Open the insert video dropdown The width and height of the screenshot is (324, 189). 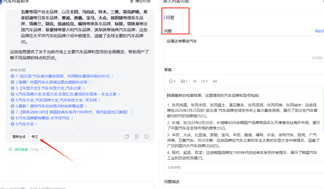[204, 81]
